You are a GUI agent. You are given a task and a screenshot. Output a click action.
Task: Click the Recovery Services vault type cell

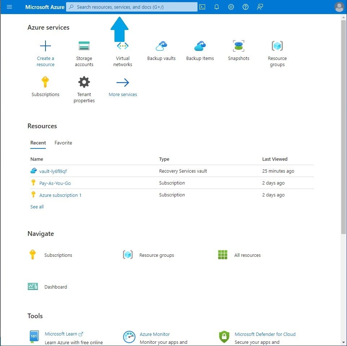(183, 171)
